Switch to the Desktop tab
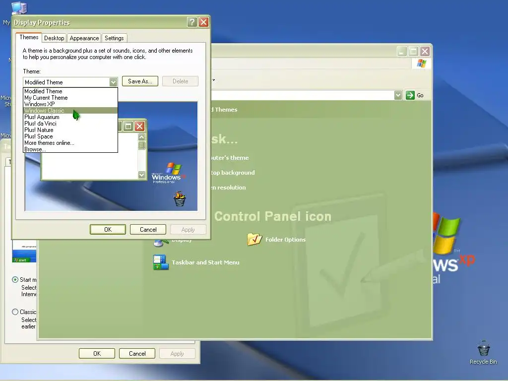Viewport: 508px width, 381px height. coord(54,38)
